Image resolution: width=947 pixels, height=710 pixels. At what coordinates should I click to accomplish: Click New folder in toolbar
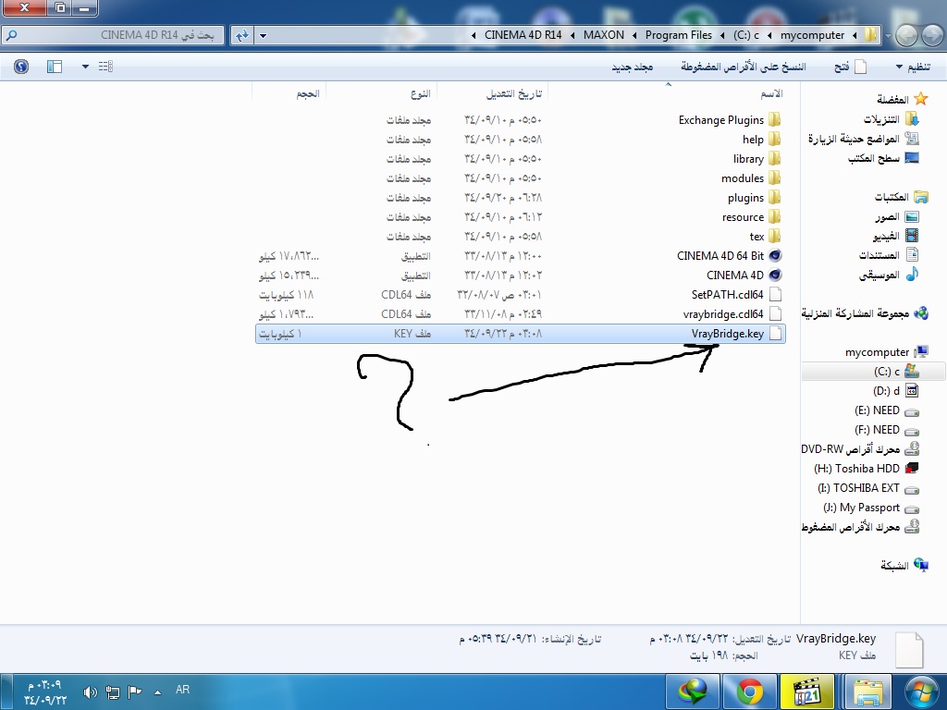click(x=633, y=67)
